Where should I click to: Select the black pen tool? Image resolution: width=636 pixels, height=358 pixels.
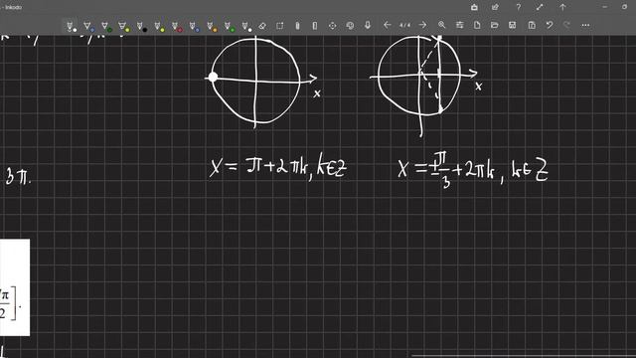tap(141, 26)
